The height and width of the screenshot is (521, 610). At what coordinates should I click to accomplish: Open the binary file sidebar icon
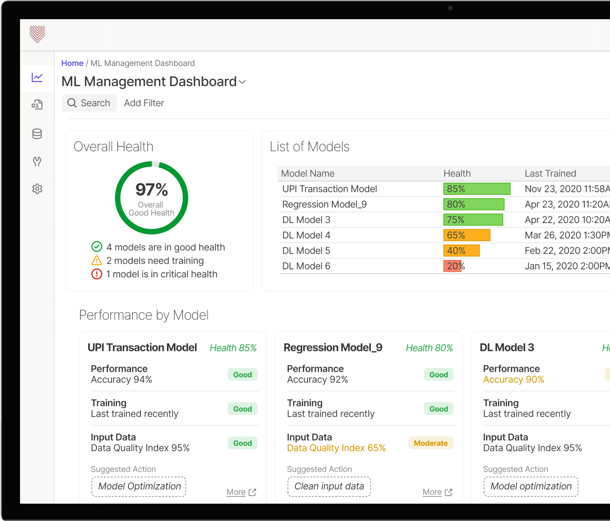(x=37, y=105)
